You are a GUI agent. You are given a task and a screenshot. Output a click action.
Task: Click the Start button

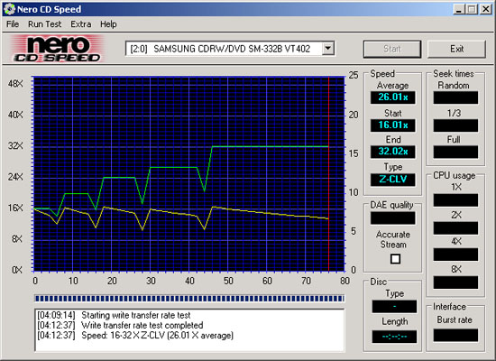392,49
